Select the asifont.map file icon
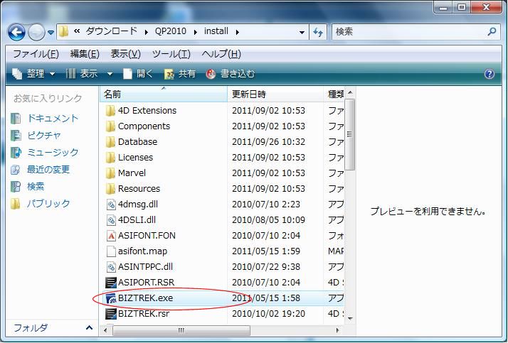This screenshot has height=343, width=508. [111, 251]
